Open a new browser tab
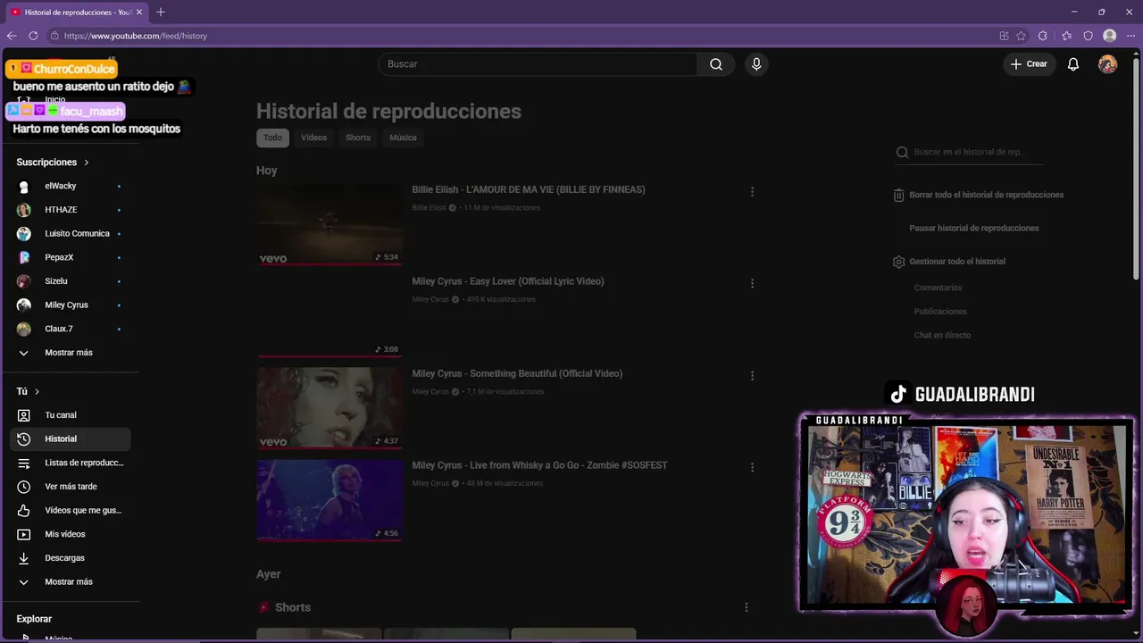Viewport: 1143px width, 643px height. coord(161,12)
